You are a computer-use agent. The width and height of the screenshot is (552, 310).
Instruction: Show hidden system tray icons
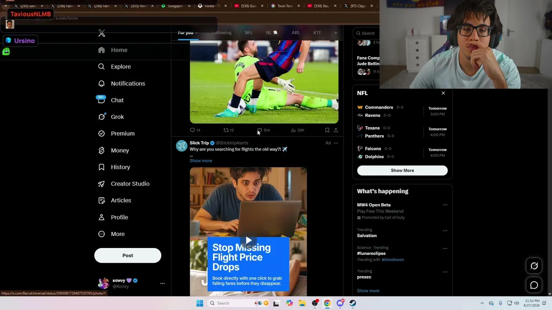click(x=482, y=303)
